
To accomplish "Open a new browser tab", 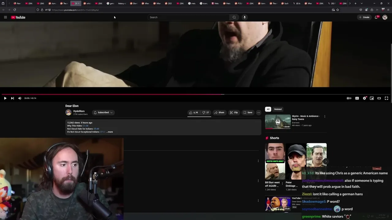I will (x=355, y=3).
